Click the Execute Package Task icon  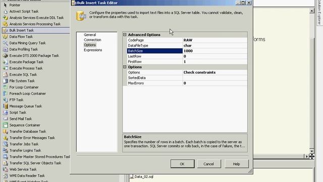tap(6, 62)
